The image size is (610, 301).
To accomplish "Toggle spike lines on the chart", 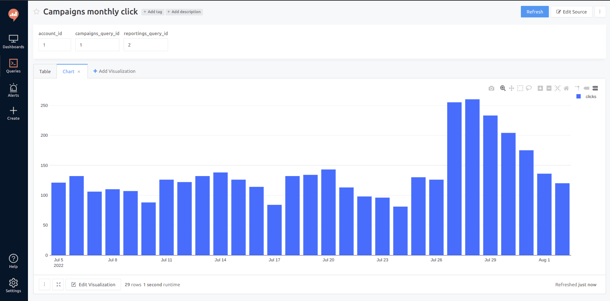I will 577,88.
